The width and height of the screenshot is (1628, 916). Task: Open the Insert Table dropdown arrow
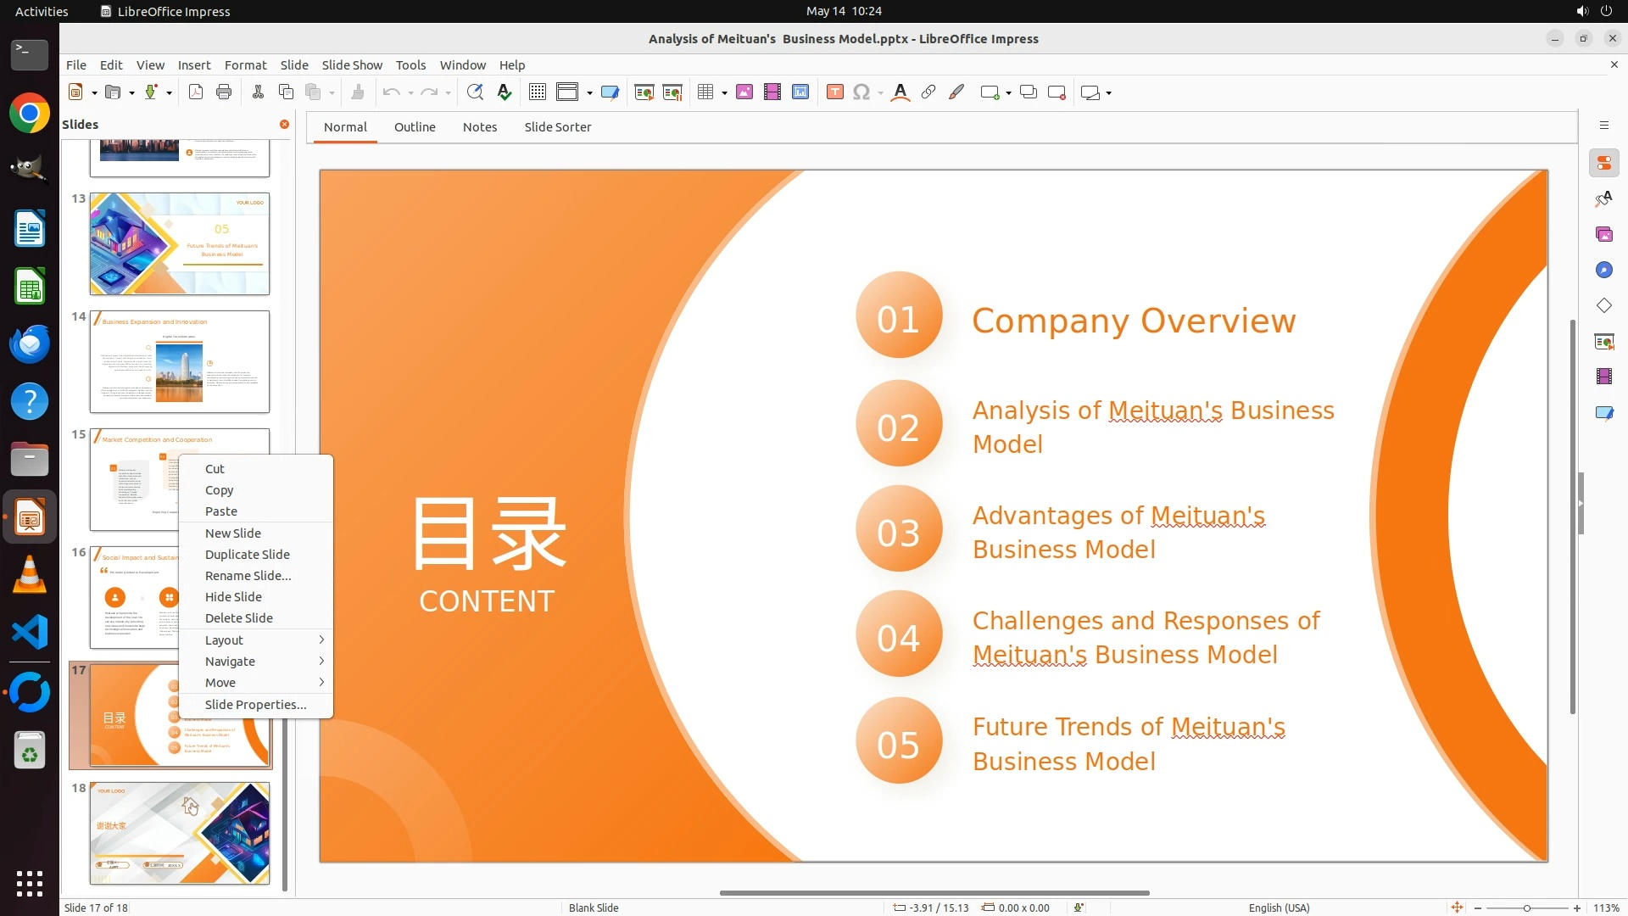[x=725, y=93]
